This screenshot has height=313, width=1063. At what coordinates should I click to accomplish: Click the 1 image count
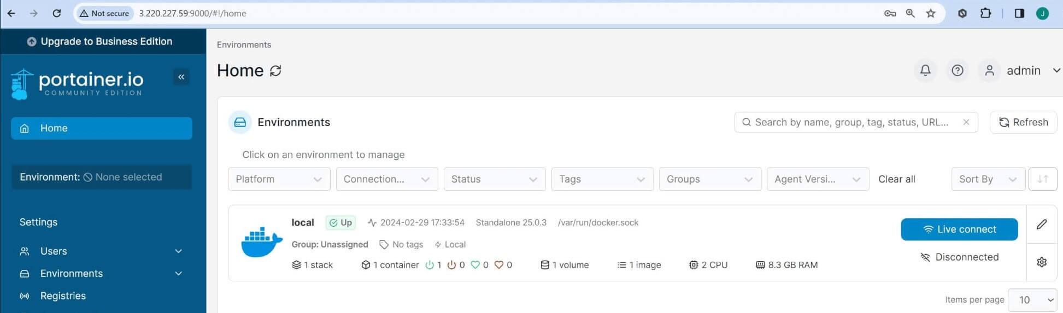[639, 265]
